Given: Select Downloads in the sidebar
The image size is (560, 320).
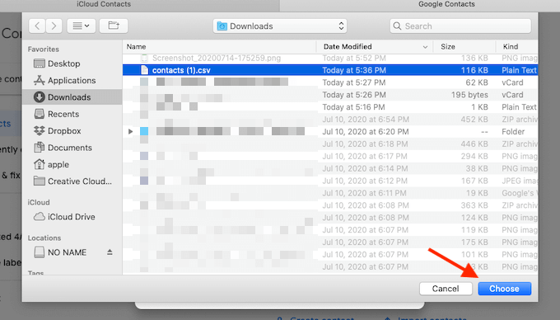Looking at the screenshot, I should tap(72, 97).
